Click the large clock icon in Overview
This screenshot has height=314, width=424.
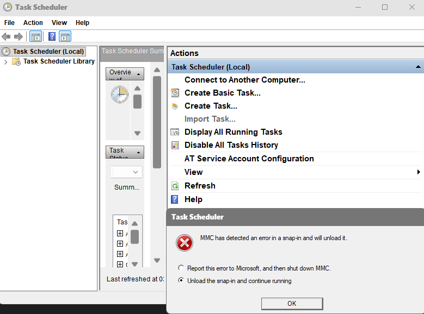(x=120, y=95)
